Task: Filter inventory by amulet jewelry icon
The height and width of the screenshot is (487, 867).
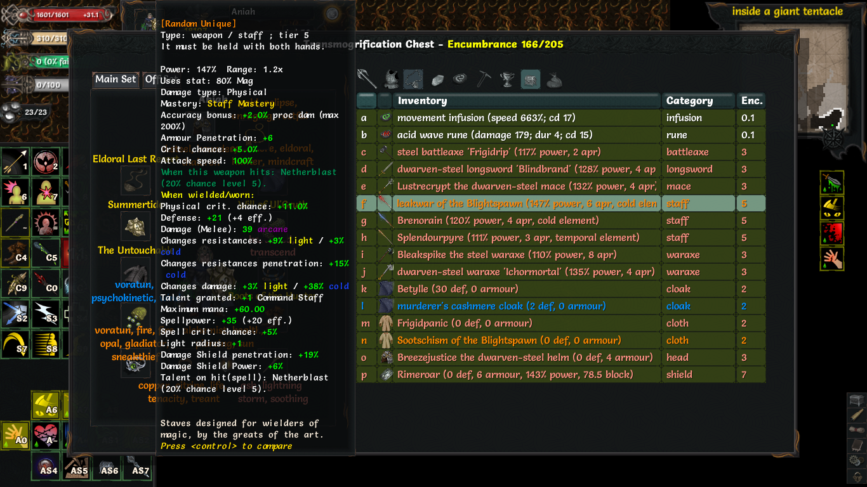Action: [x=414, y=79]
